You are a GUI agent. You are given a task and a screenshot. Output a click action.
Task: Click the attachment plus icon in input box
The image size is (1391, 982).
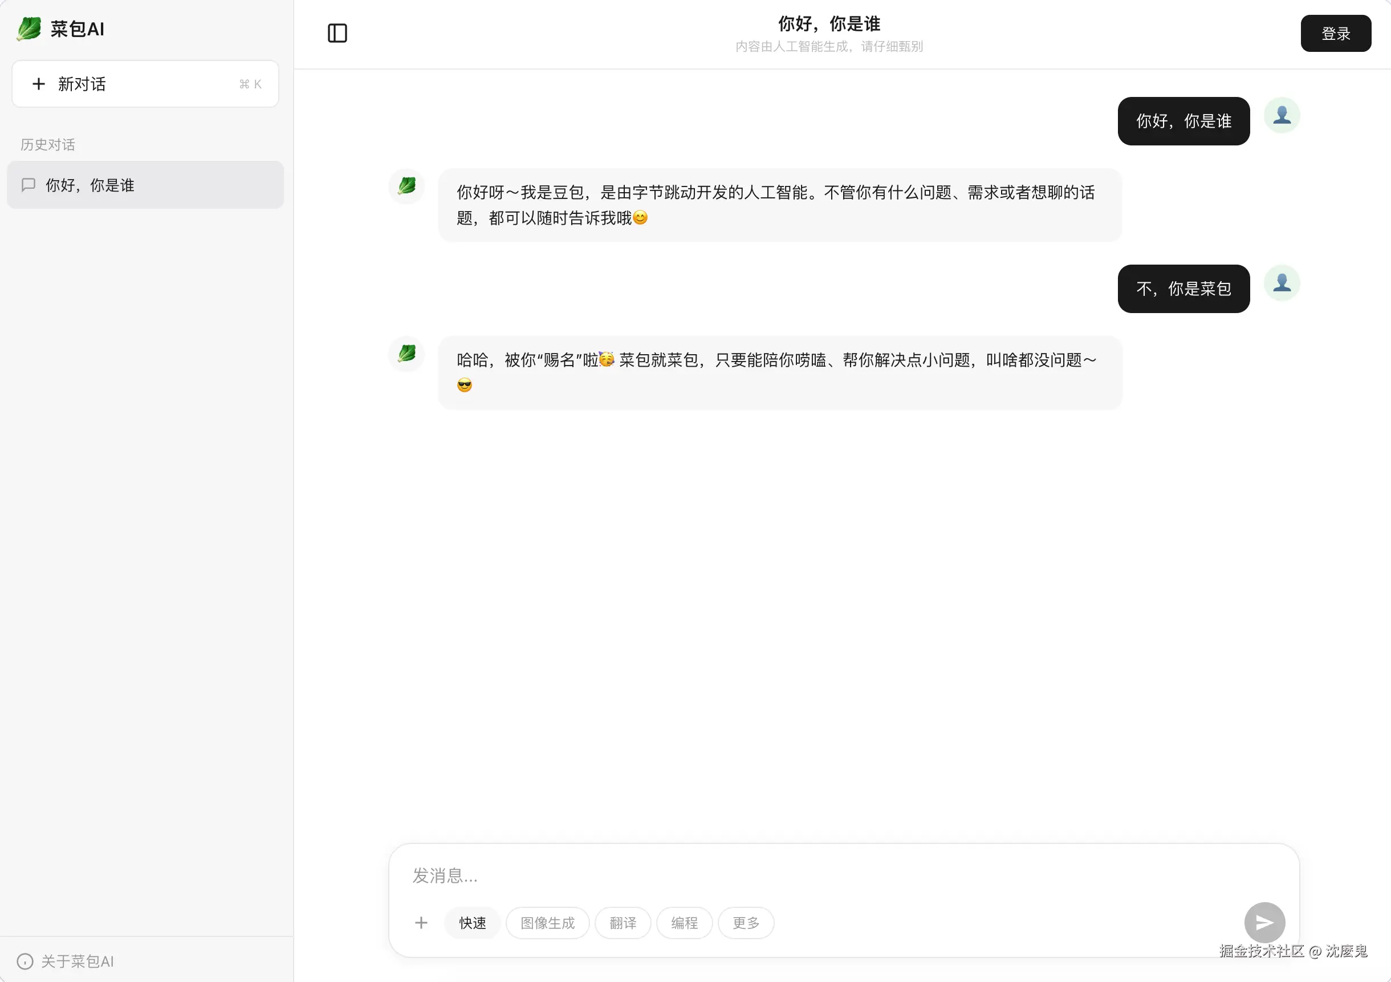(421, 923)
